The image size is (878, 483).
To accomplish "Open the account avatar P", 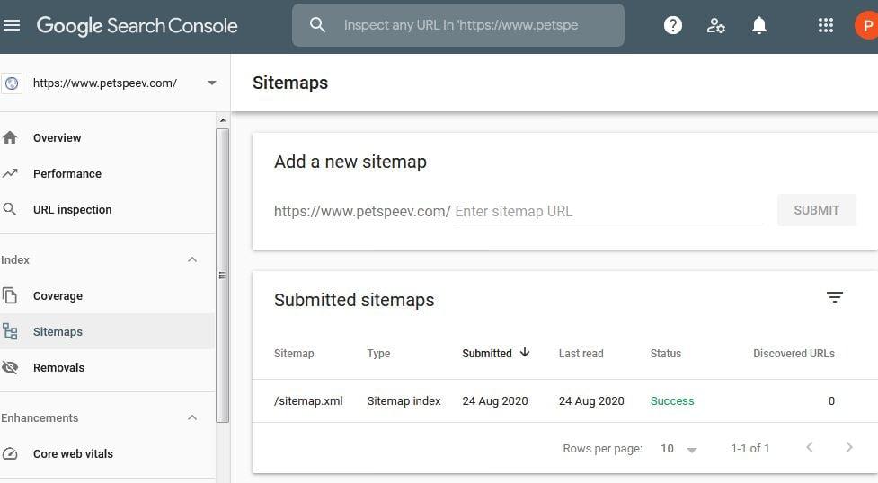I will [x=866, y=25].
